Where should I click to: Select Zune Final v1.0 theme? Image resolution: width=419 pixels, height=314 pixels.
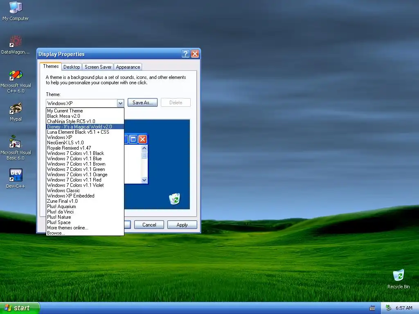85,201
